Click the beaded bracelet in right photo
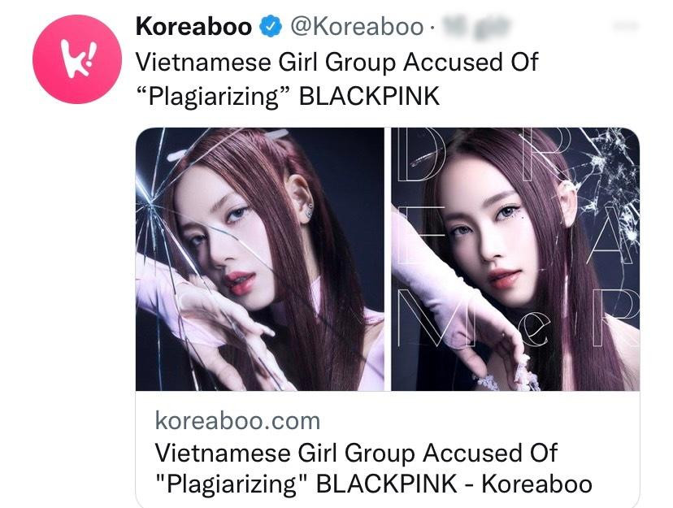 [509, 375]
